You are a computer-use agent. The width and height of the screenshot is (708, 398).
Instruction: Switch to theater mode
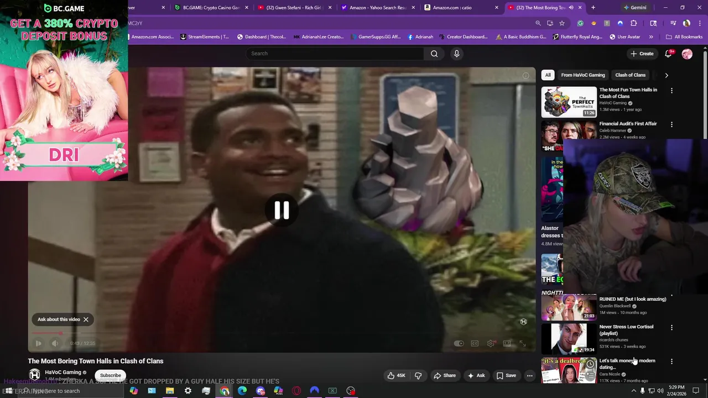[x=507, y=343]
